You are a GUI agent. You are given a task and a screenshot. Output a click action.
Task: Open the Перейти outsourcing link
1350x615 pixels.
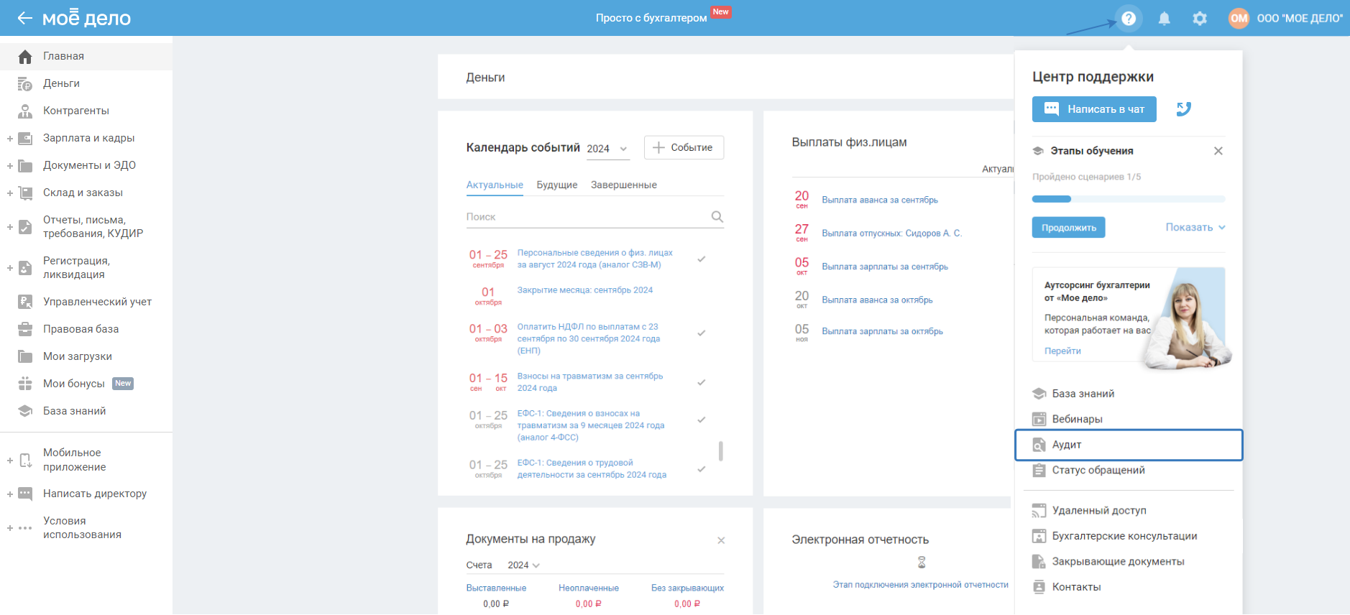tap(1062, 351)
